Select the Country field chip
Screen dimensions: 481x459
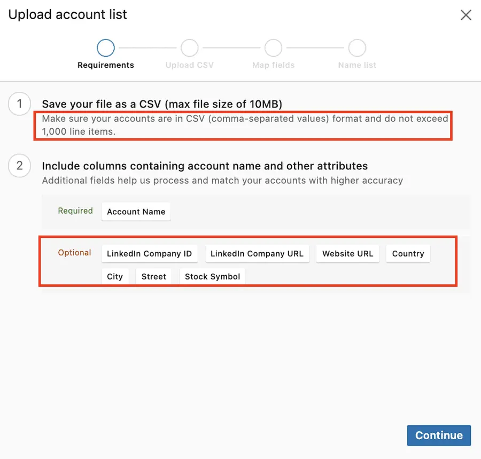click(x=408, y=254)
